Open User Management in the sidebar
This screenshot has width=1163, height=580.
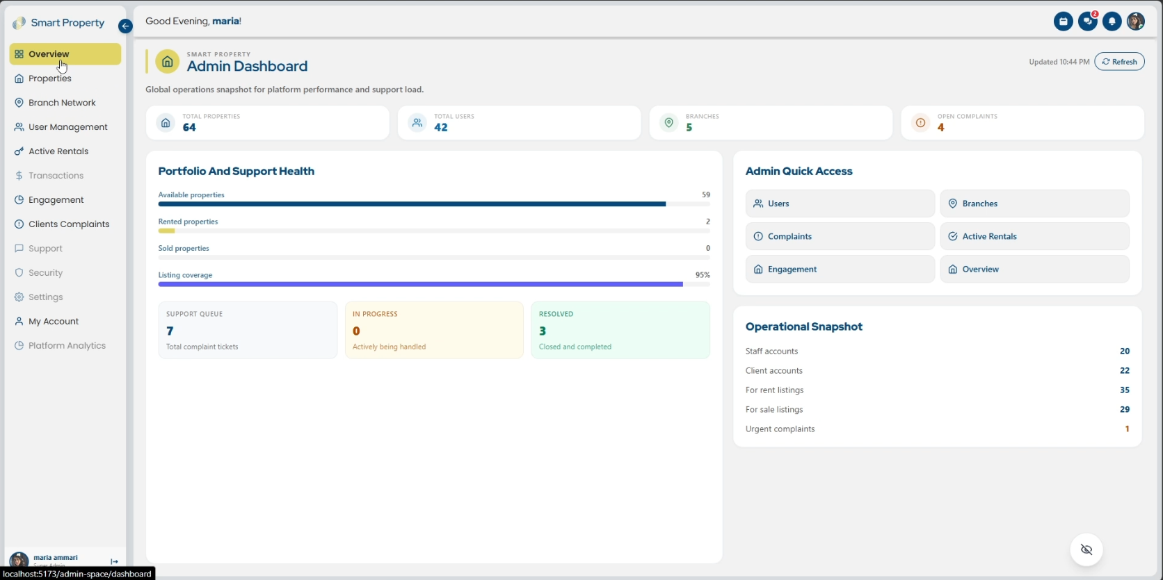point(65,127)
